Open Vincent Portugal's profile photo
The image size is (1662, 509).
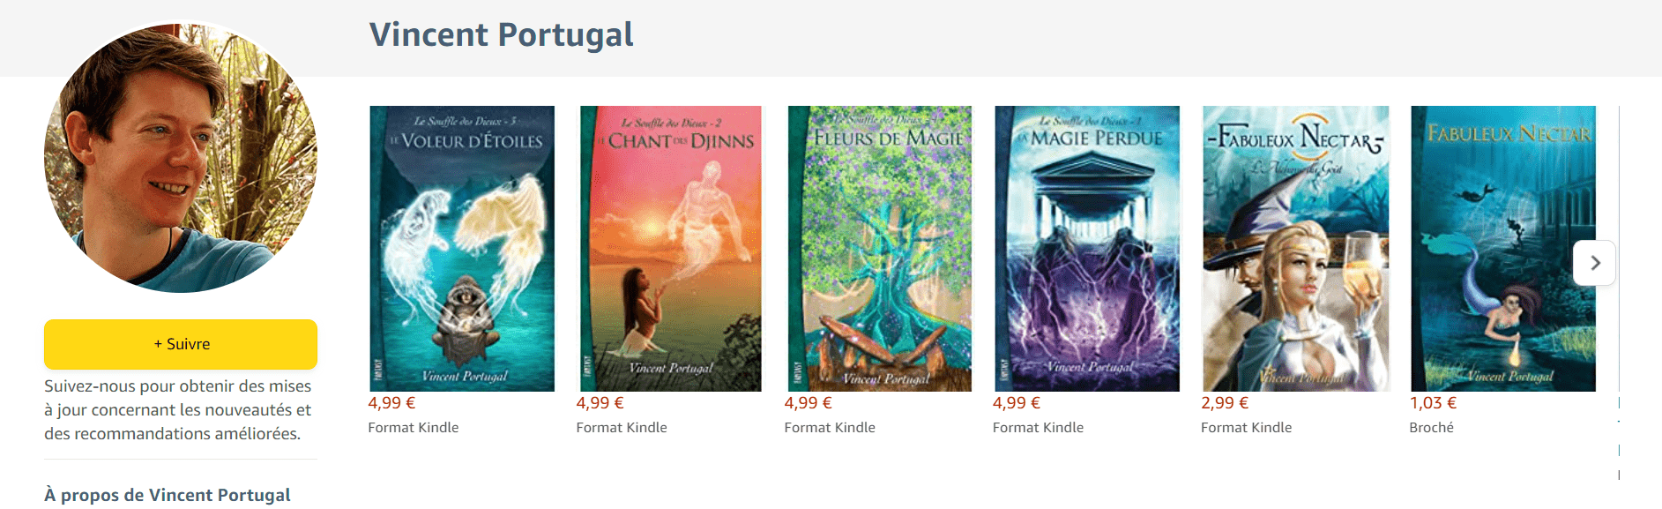click(181, 156)
